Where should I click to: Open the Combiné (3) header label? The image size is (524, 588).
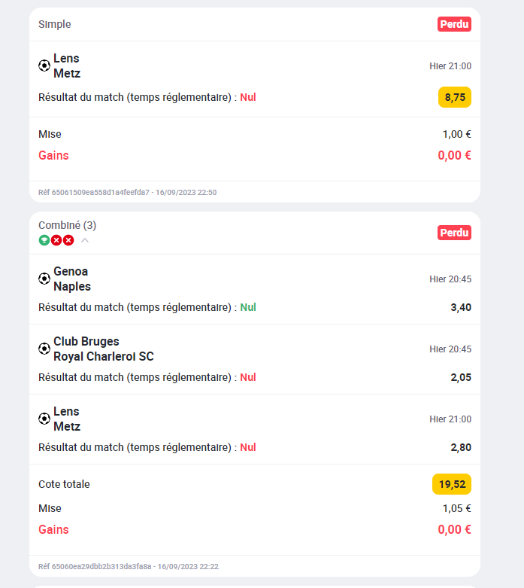[x=68, y=225]
